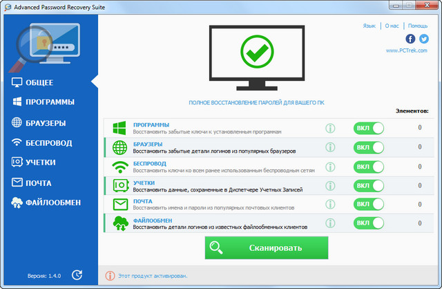The height and width of the screenshot is (289, 442).
Task: Click the ФАЙЛООБМЕН cloud icon in sidebar
Action: (x=17, y=203)
